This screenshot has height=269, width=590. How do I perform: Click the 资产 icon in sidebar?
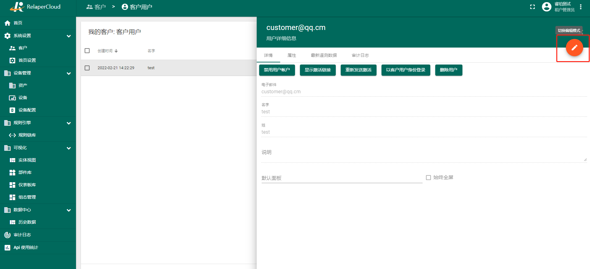click(12, 85)
